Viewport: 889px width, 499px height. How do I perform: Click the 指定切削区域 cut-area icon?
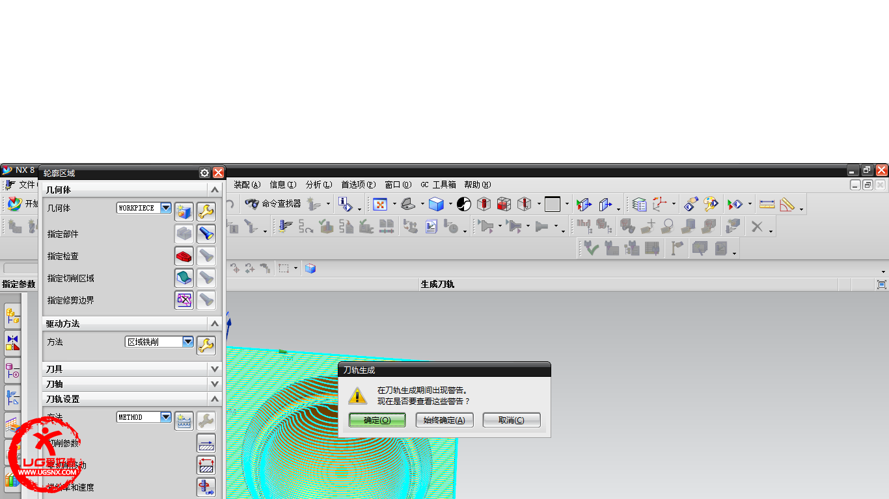pos(185,278)
